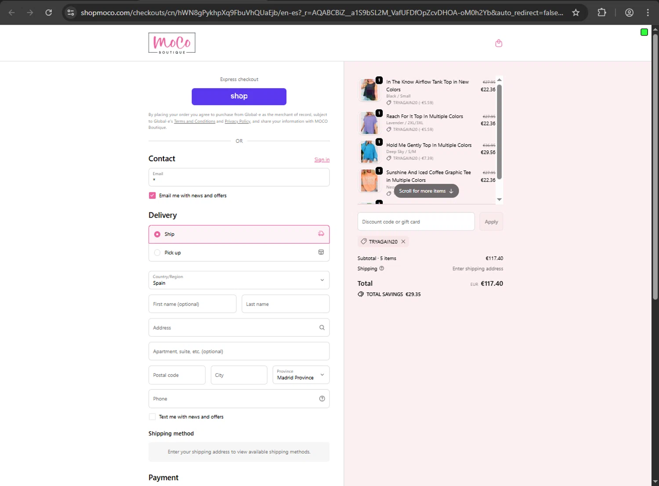Click the tag icon on TRYAGAIN20 chip
This screenshot has width=659, height=486.
coord(364,241)
